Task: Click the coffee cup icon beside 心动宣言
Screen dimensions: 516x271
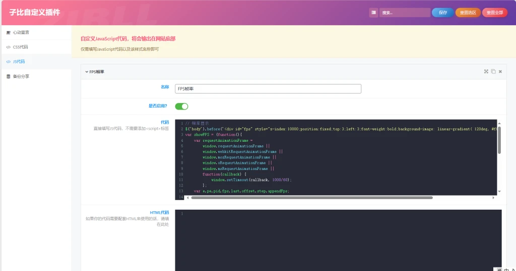Action: pos(8,32)
